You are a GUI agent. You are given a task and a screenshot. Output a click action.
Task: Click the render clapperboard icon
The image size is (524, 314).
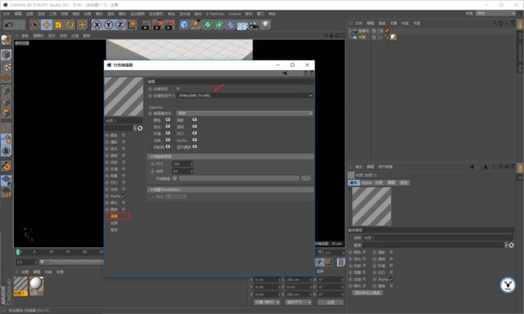145,25
